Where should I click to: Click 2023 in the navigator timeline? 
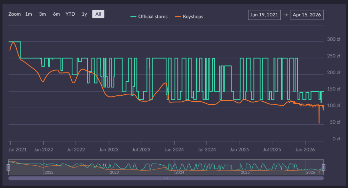pos(114,172)
